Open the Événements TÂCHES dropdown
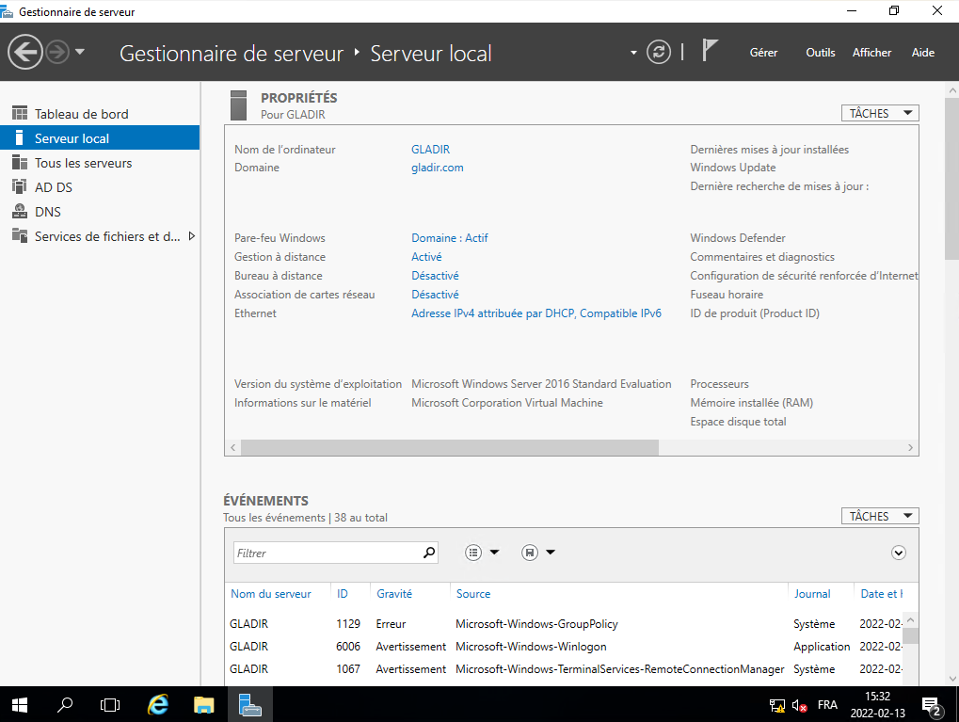The width and height of the screenshot is (959, 722). (x=879, y=516)
